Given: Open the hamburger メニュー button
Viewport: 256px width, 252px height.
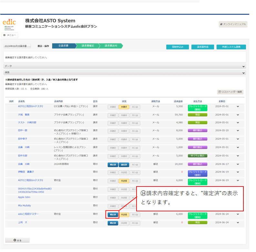Looking at the screenshot, I should (10, 35).
